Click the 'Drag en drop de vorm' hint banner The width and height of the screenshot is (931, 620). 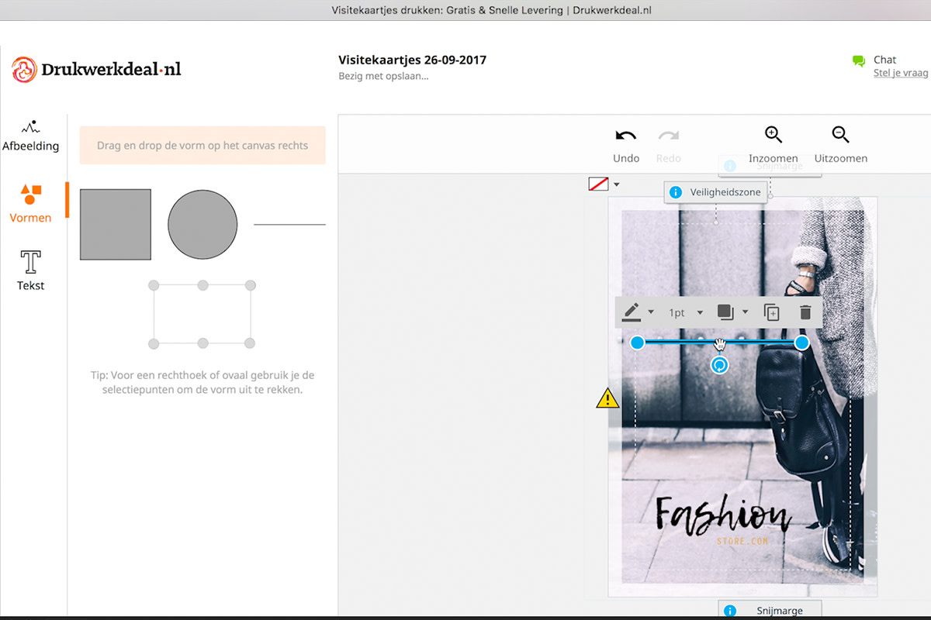(x=202, y=145)
